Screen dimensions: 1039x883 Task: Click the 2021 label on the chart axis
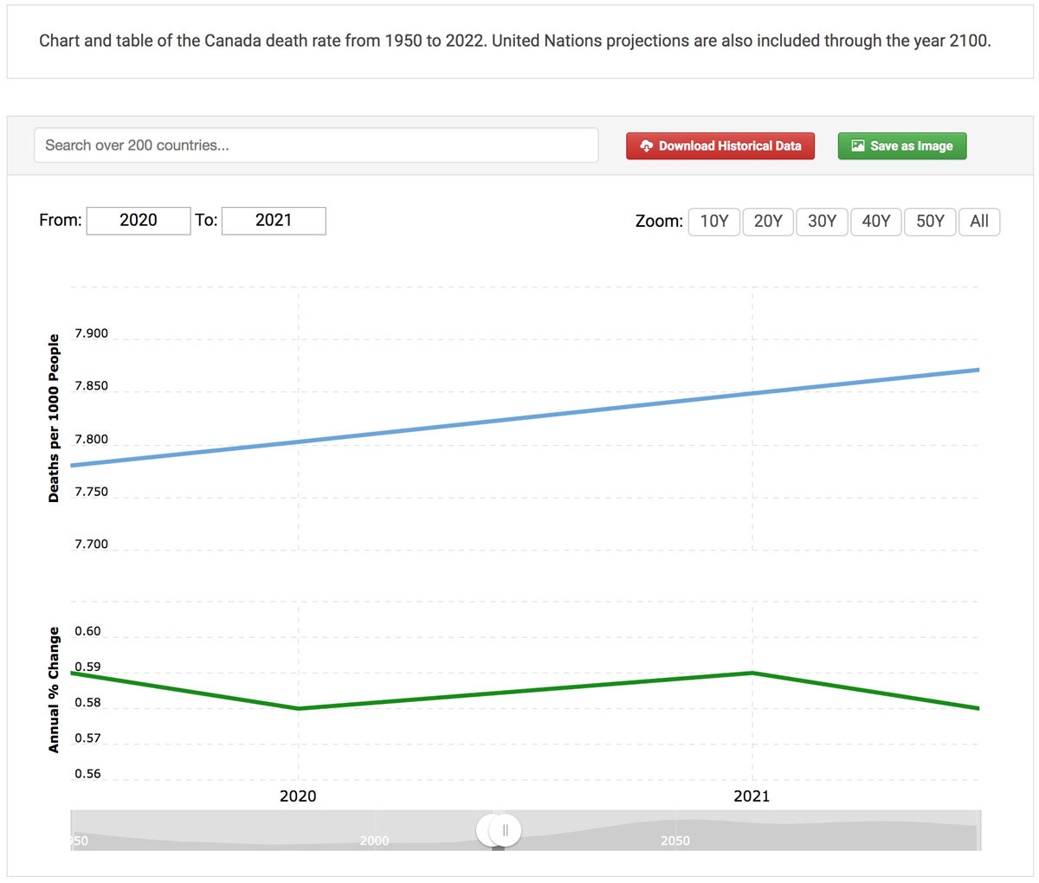tap(752, 796)
